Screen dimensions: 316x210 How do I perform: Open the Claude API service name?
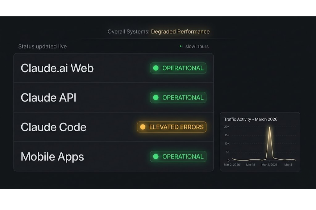[x=48, y=98]
